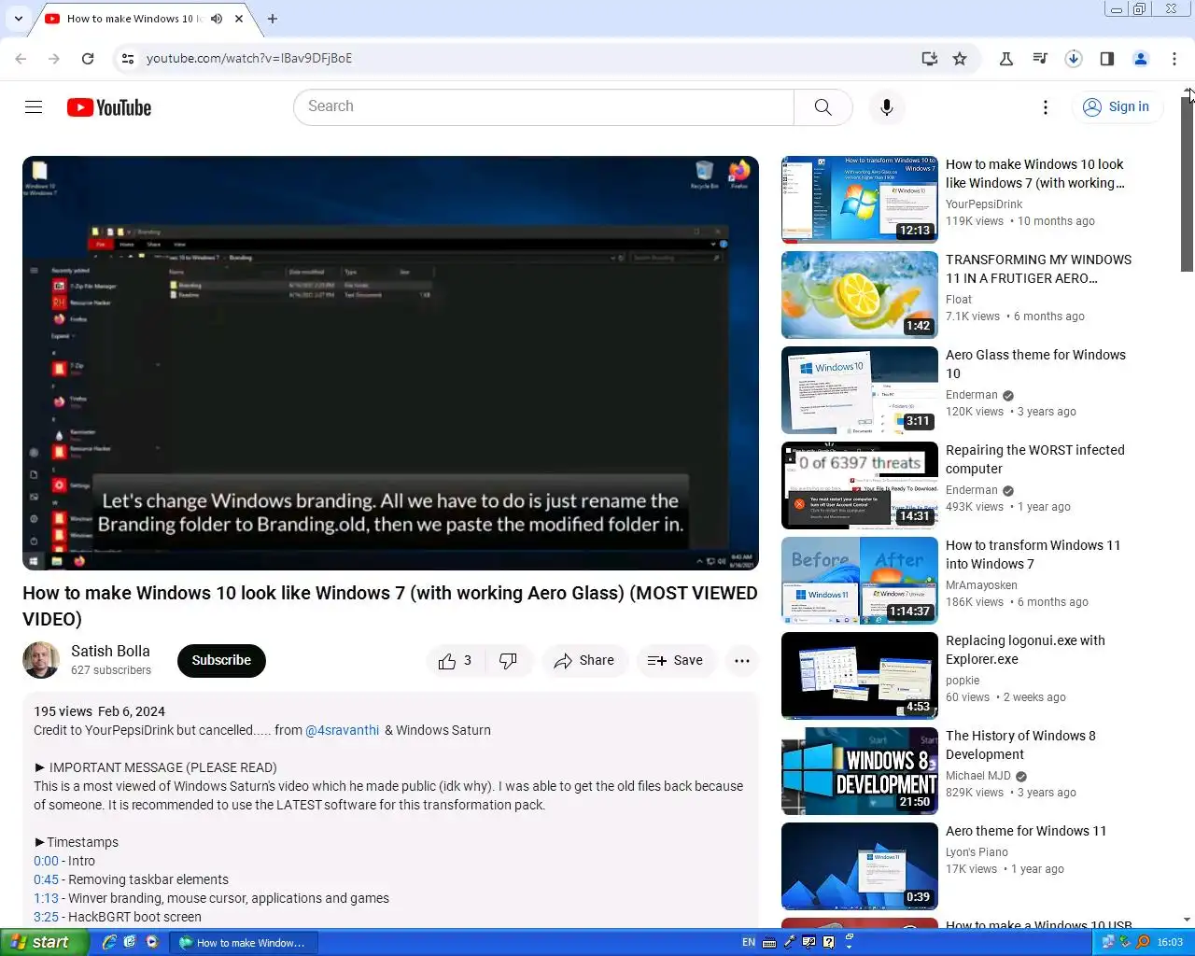Select the How to make Window taskbar item

click(x=246, y=942)
